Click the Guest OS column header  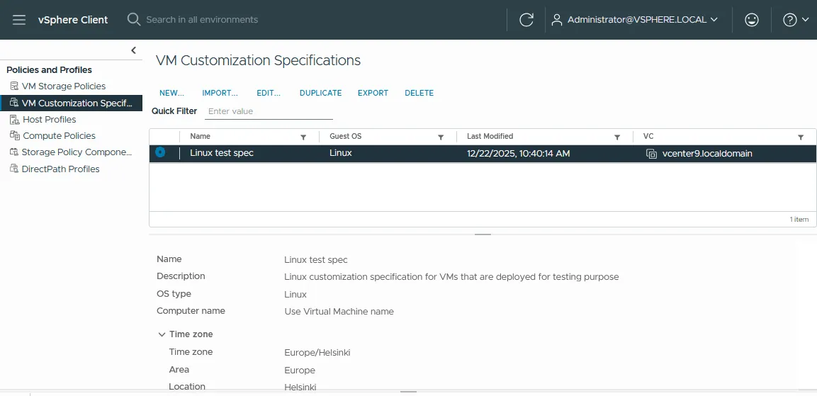click(x=346, y=137)
